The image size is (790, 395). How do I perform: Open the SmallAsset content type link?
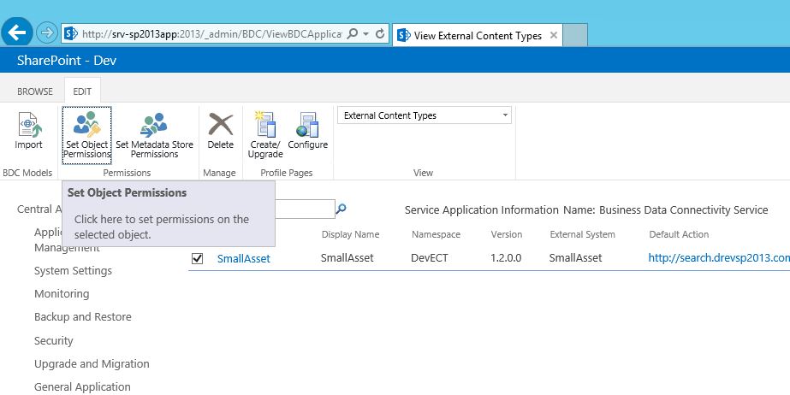tap(243, 259)
